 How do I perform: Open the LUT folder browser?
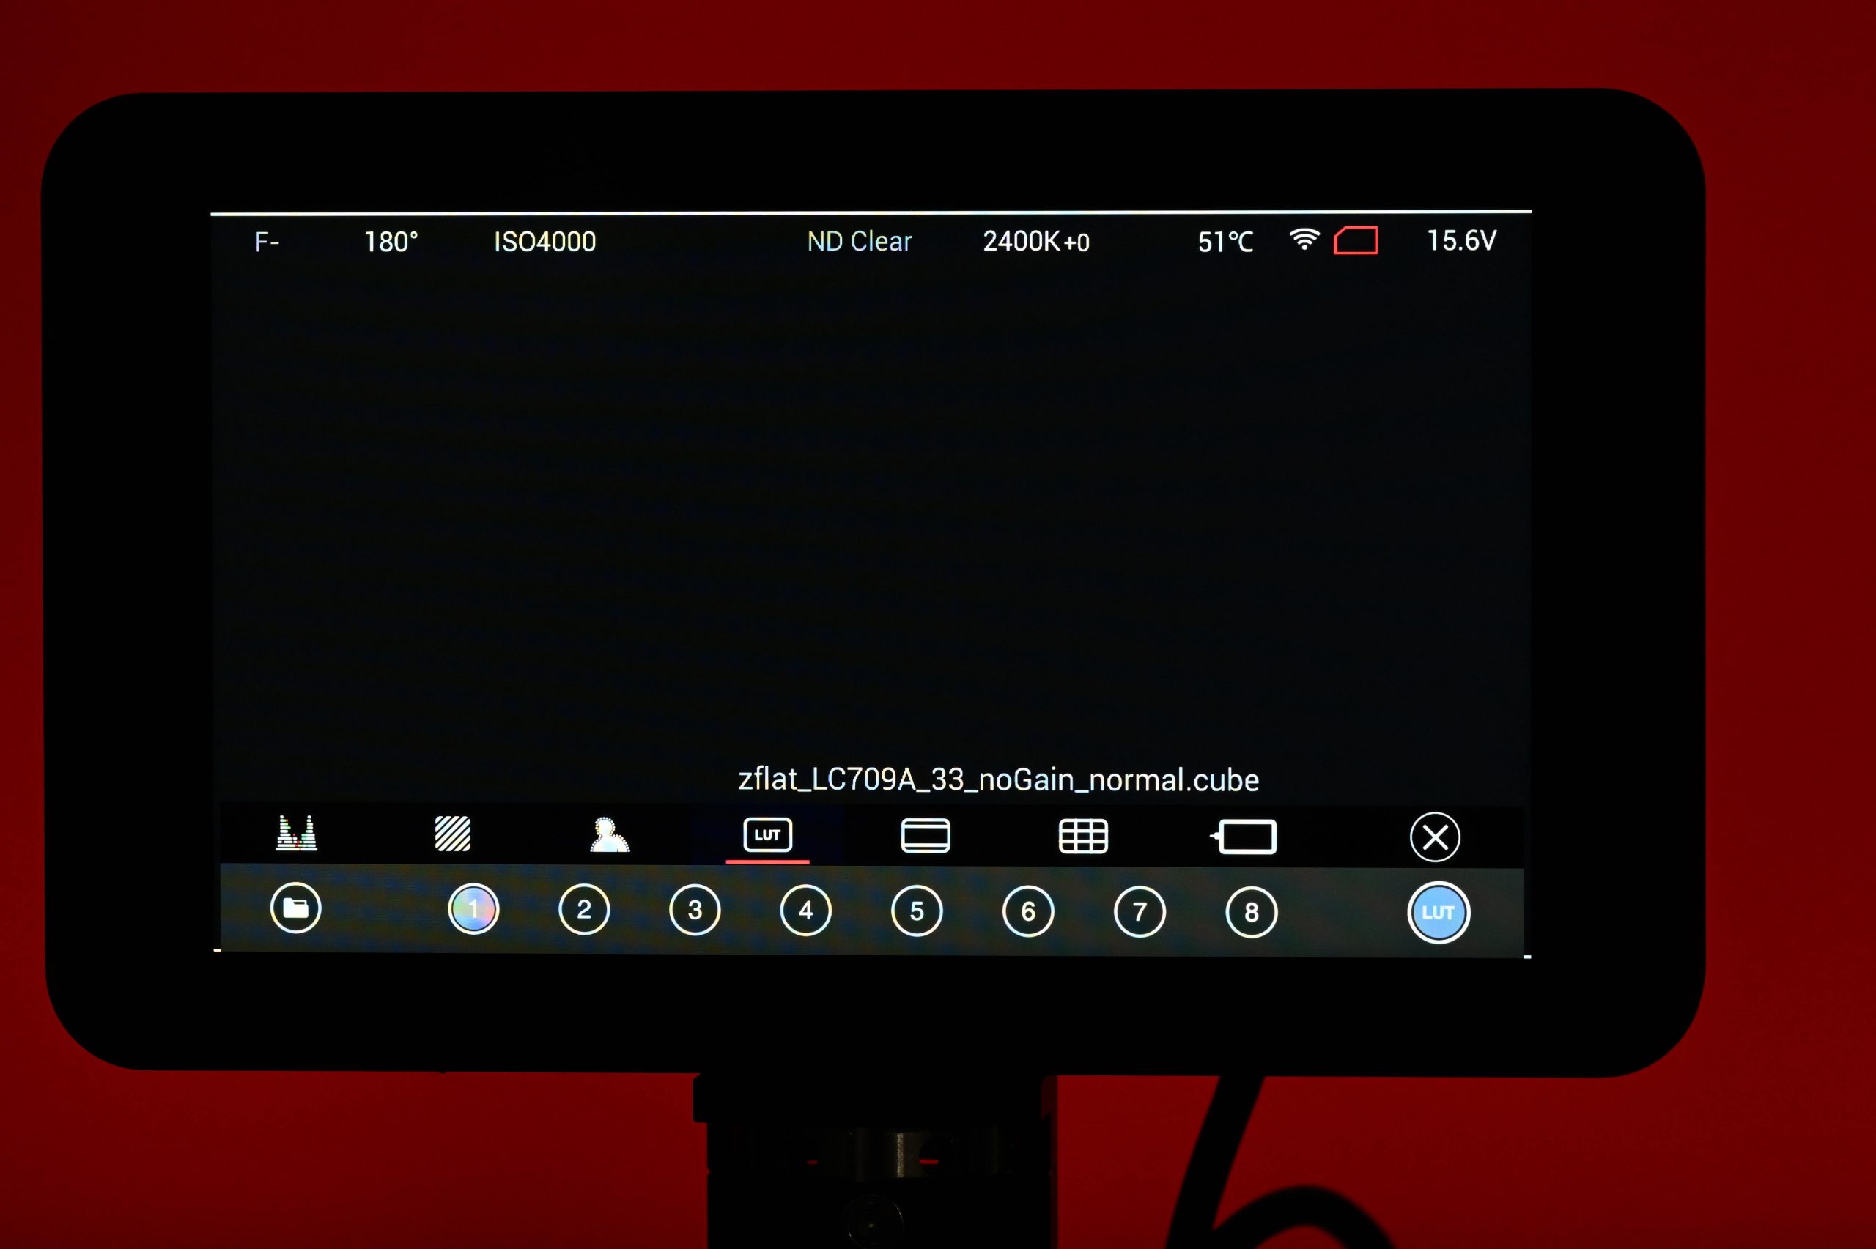click(x=295, y=908)
